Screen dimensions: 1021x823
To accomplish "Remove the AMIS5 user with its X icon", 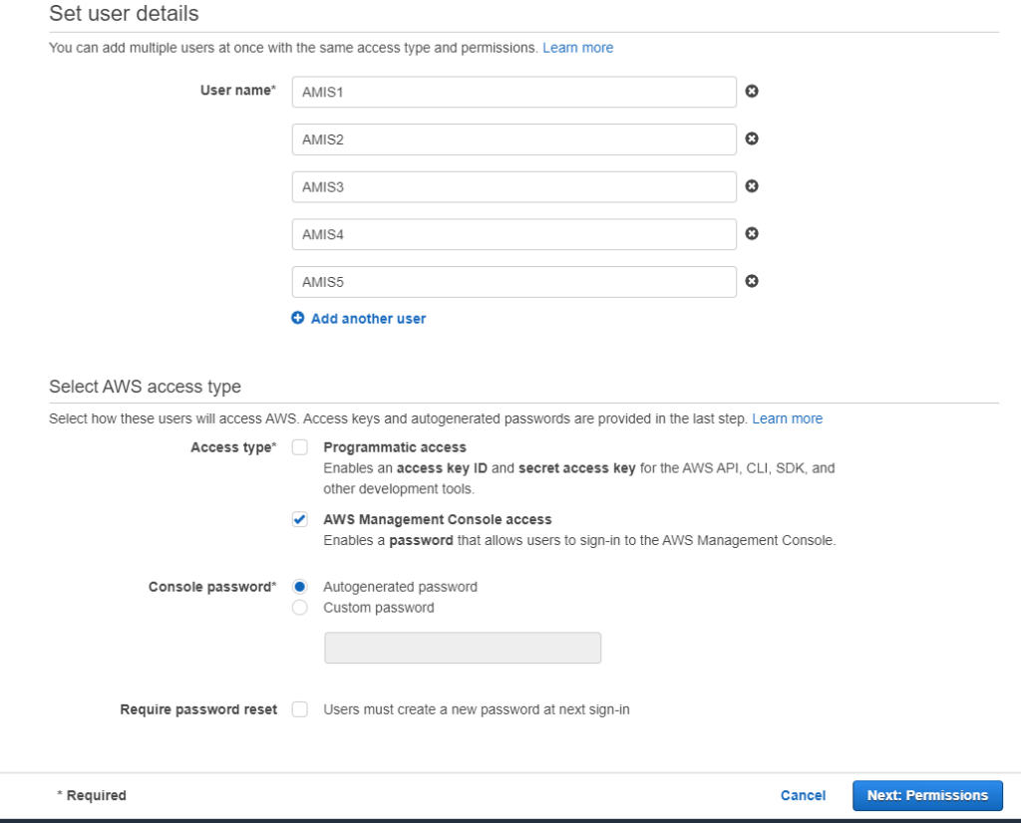I will [752, 281].
